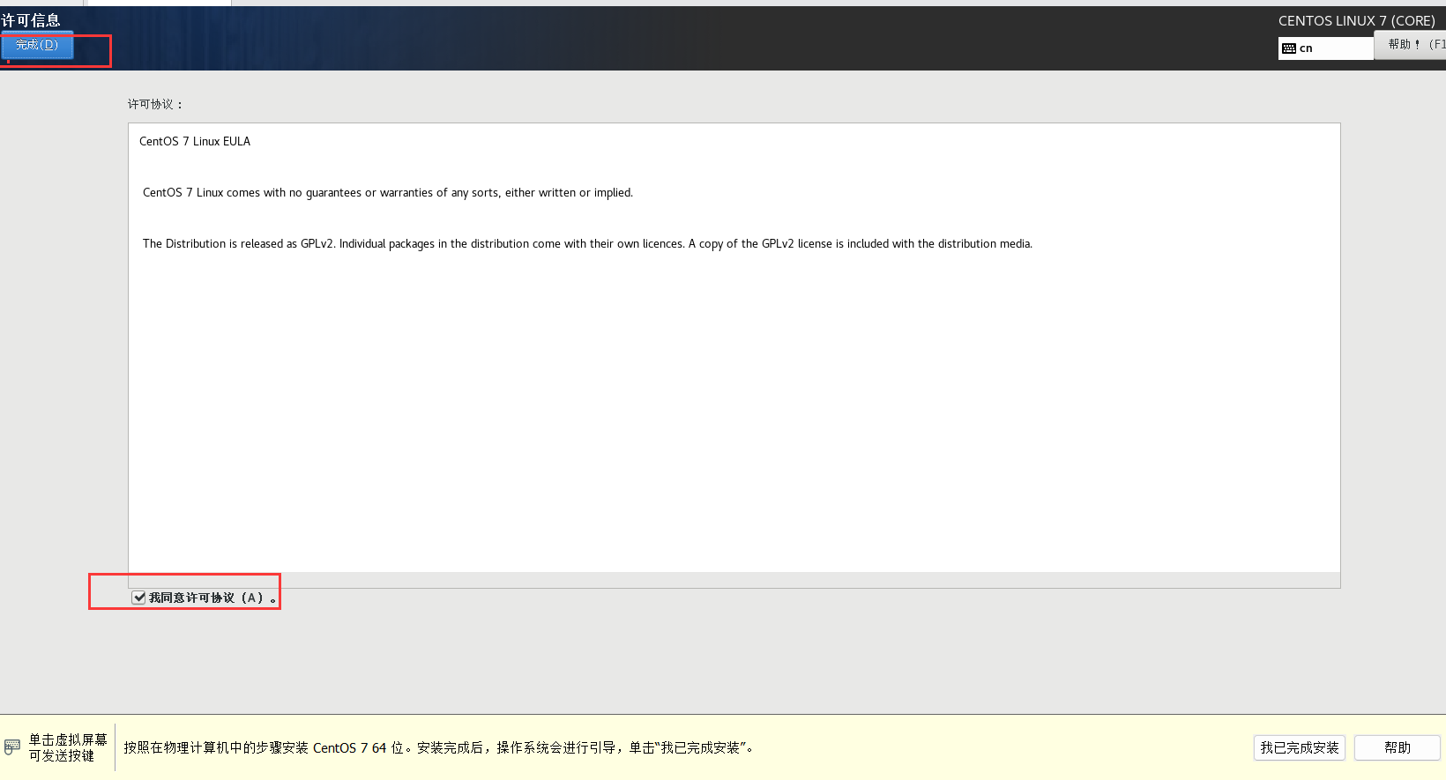
Task: Click the 帮助! (F1) help button
Action: tap(1411, 44)
